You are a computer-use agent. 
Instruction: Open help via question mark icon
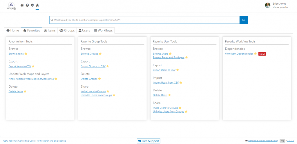(x=27, y=5)
